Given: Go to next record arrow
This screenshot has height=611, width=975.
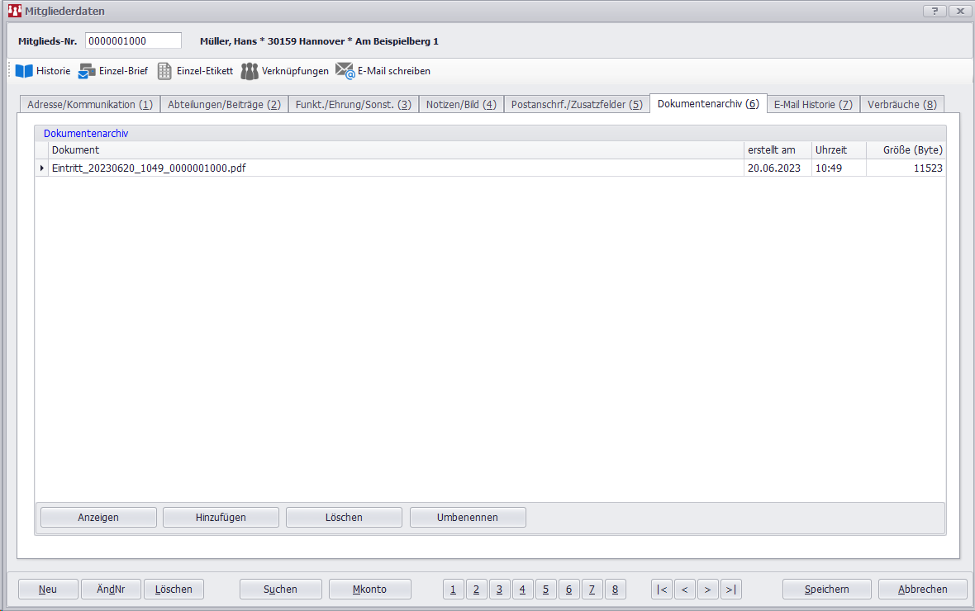Looking at the screenshot, I should click(x=708, y=589).
